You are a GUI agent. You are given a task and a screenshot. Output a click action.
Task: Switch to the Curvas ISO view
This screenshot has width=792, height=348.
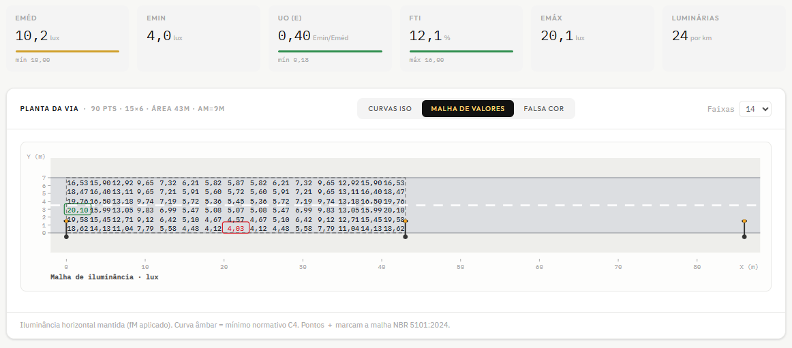point(389,108)
